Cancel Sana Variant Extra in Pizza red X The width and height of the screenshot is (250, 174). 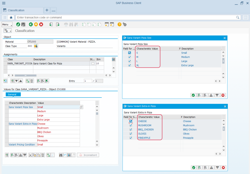(x=223, y=167)
